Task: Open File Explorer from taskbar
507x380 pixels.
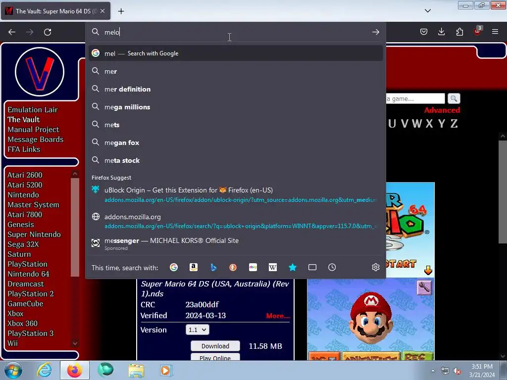Action: (136, 370)
